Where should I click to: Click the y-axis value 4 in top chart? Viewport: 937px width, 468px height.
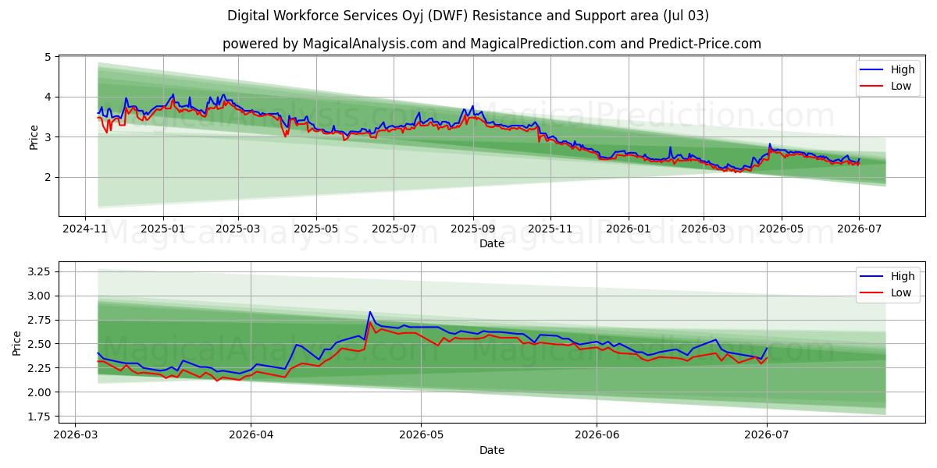[x=48, y=97]
